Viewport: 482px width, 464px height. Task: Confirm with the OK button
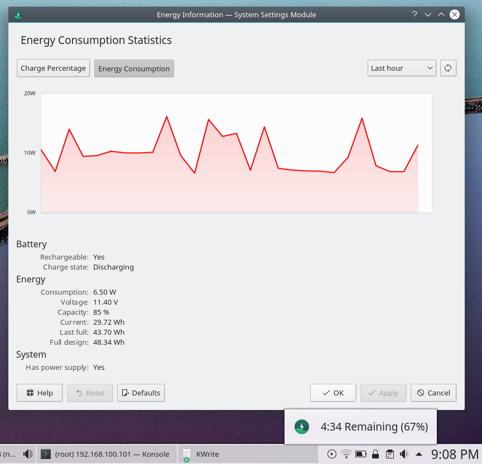coord(333,393)
